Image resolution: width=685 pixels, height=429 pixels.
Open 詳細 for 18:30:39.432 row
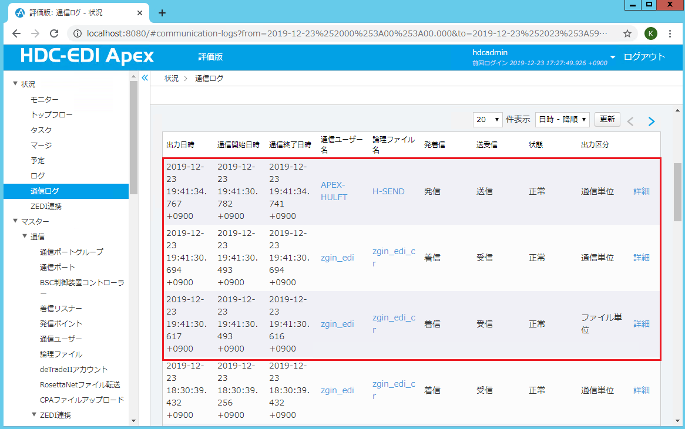642,390
